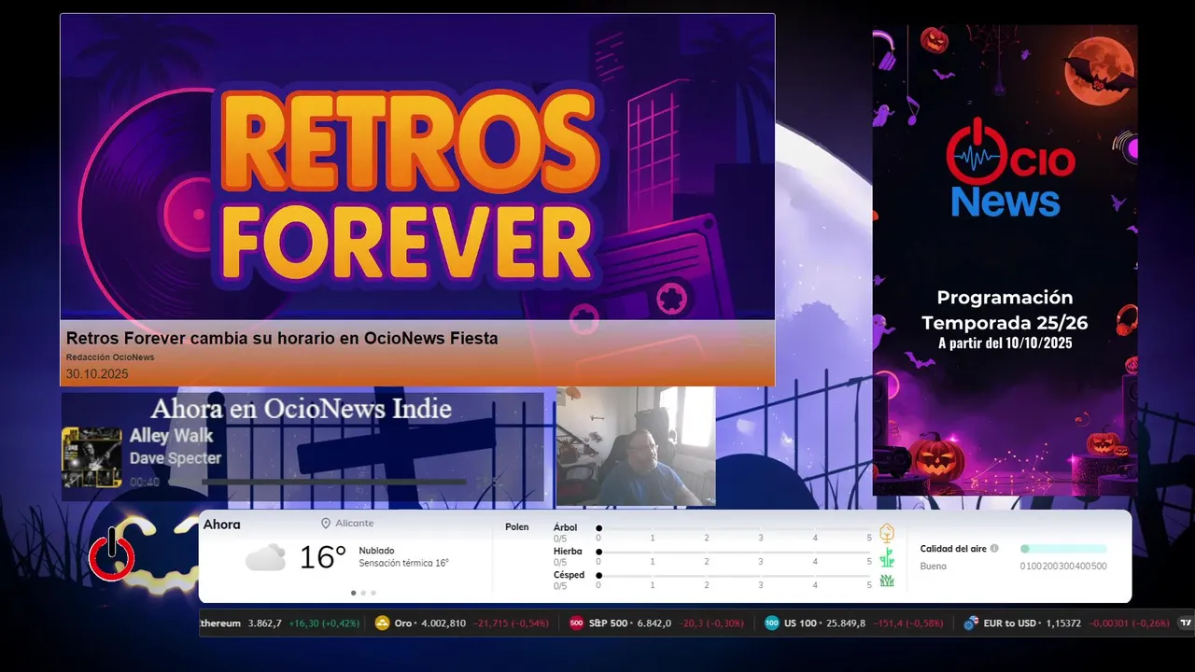Click the song title Alley Walk

pyautogui.click(x=171, y=436)
